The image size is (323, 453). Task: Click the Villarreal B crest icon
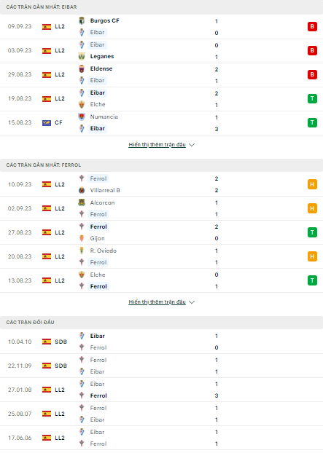point(82,190)
